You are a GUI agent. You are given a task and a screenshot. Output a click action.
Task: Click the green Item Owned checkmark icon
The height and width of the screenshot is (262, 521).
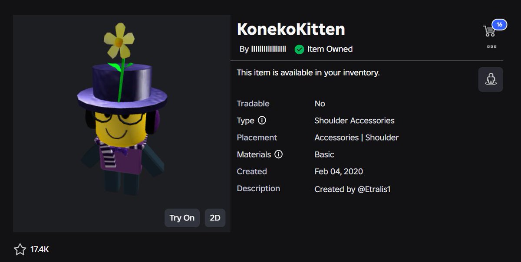click(x=299, y=49)
